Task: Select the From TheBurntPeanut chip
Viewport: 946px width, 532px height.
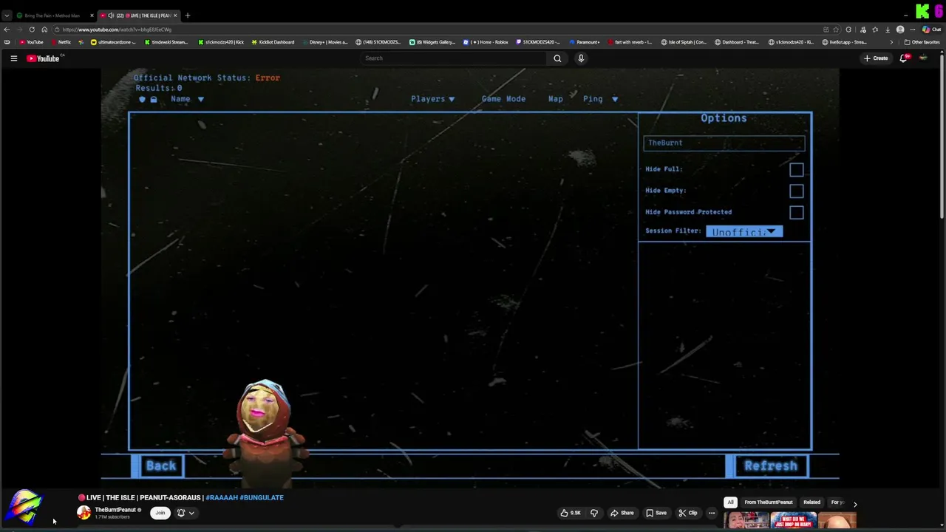Action: click(769, 502)
